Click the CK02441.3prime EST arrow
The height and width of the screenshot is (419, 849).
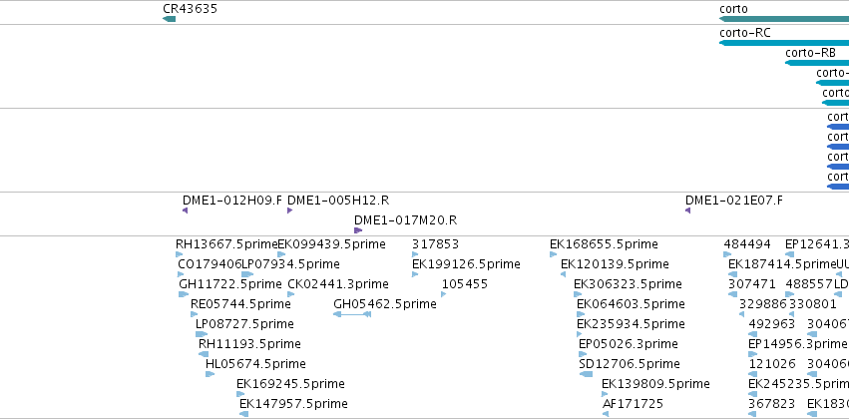click(291, 294)
